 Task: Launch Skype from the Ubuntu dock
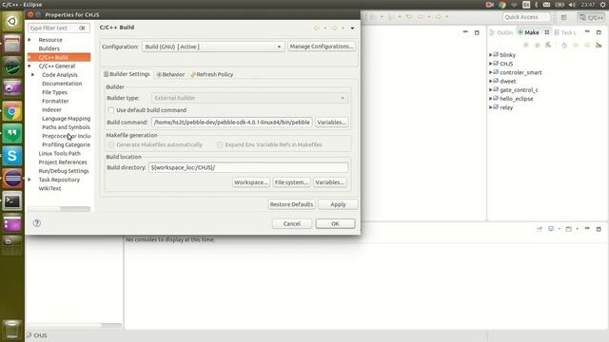coord(12,156)
